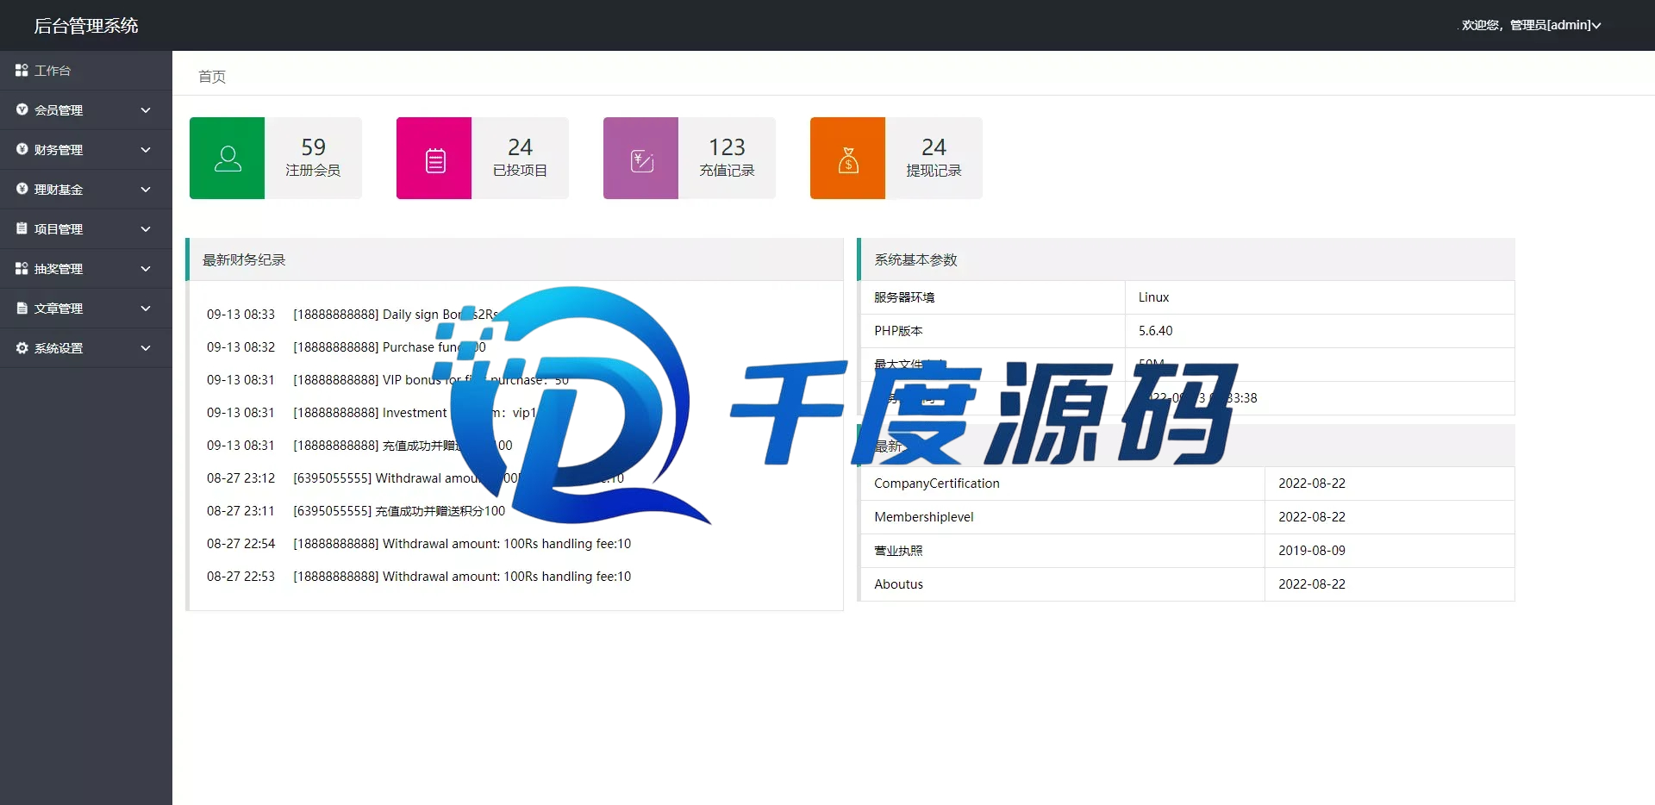This screenshot has height=805, width=1655.
Task: Click the 最新财务纪录 panel header
Action: (515, 259)
